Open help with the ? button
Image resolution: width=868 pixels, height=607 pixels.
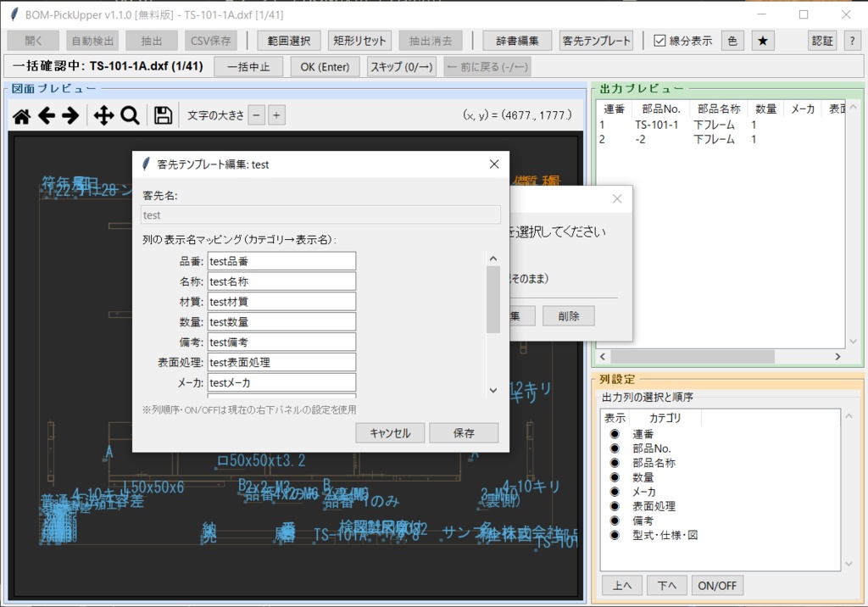[852, 41]
